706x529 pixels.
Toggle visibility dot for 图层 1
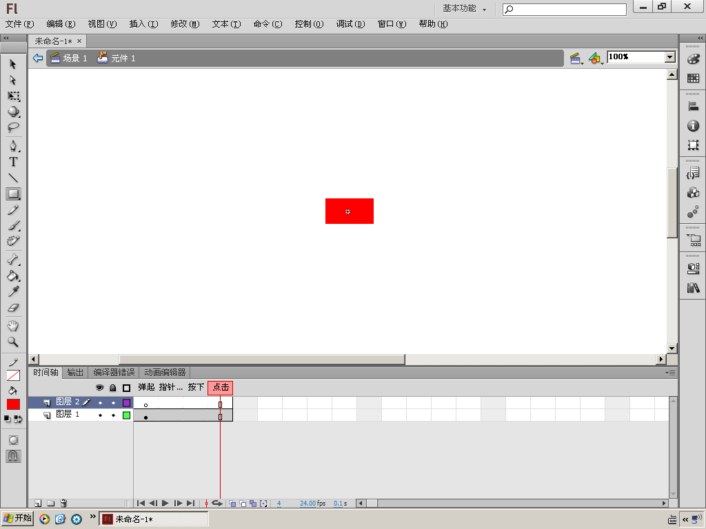click(x=100, y=415)
